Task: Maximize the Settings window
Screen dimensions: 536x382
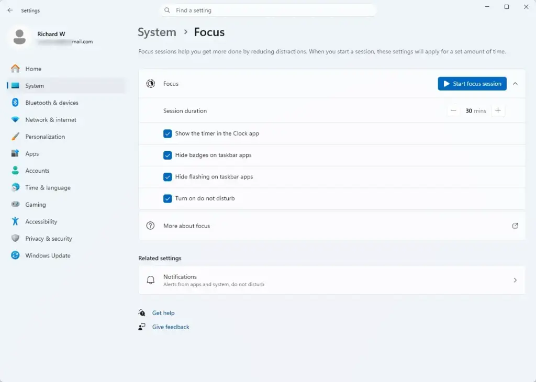Action: pyautogui.click(x=507, y=7)
